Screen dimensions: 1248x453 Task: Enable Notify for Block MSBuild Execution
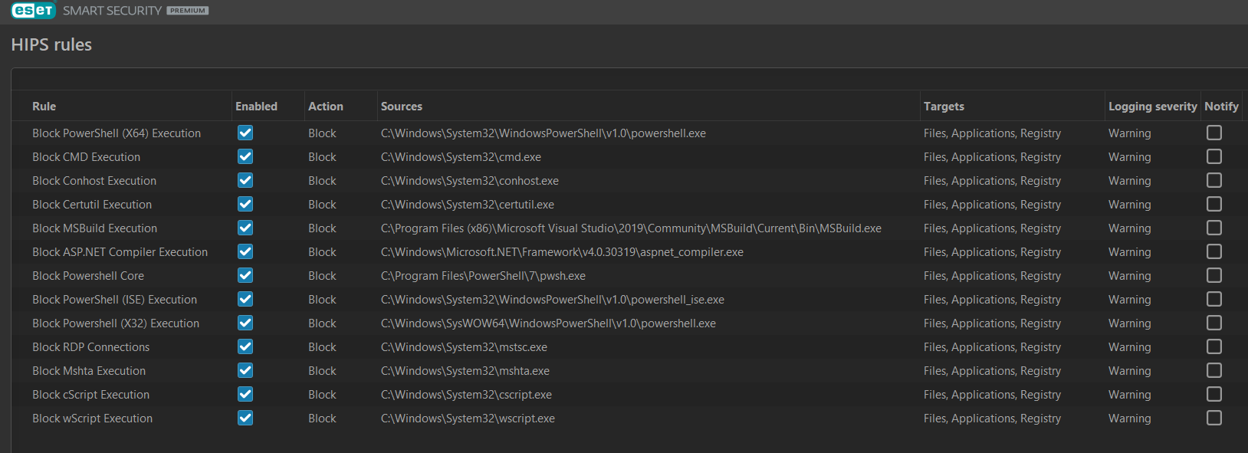[x=1214, y=228]
